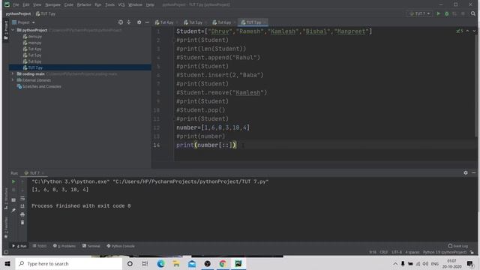Open the Navigate menu
This screenshot has height=270, width=480.
pos(52,4)
